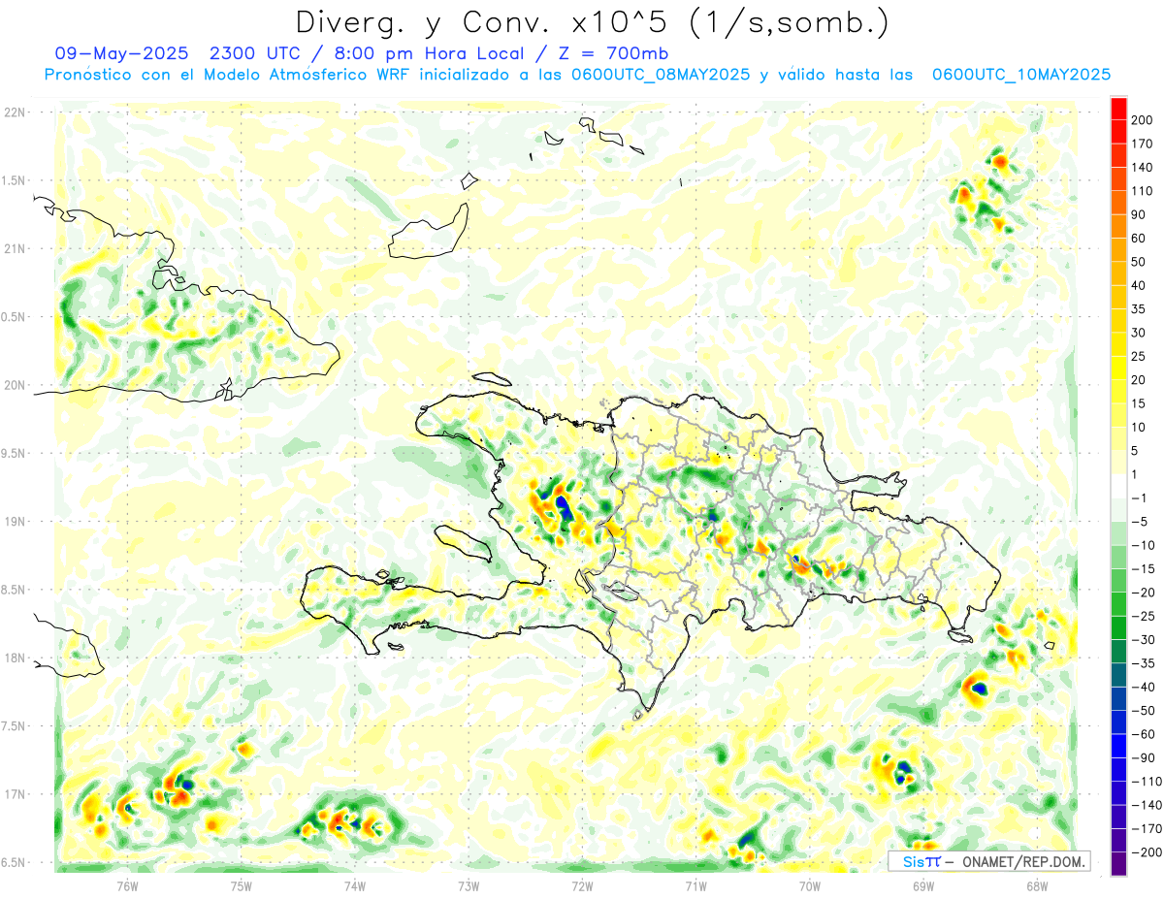Click colorbar value '110' in the orange range
The image size is (1164, 899).
click(1143, 191)
